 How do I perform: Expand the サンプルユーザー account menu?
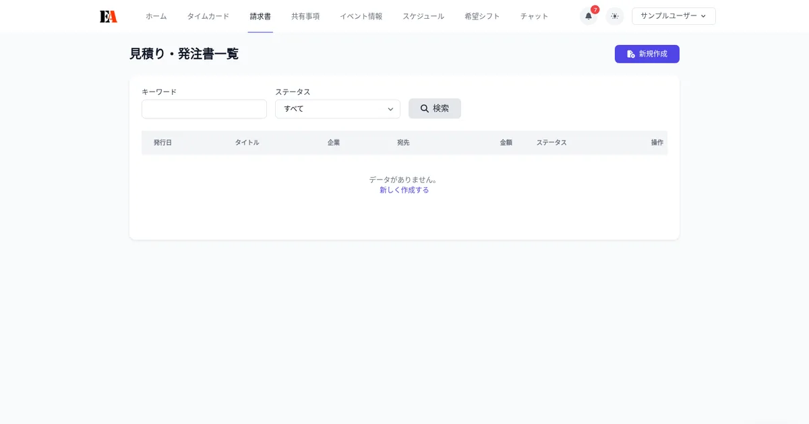pyautogui.click(x=672, y=15)
